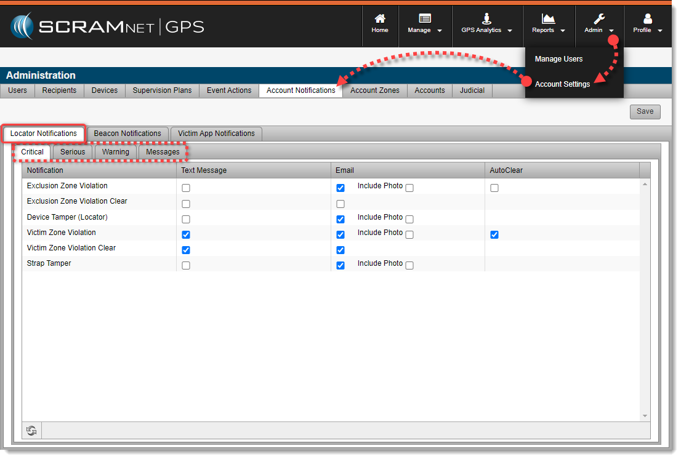Click the refresh icon below the table
This screenshot has height=459, width=681.
(31, 431)
